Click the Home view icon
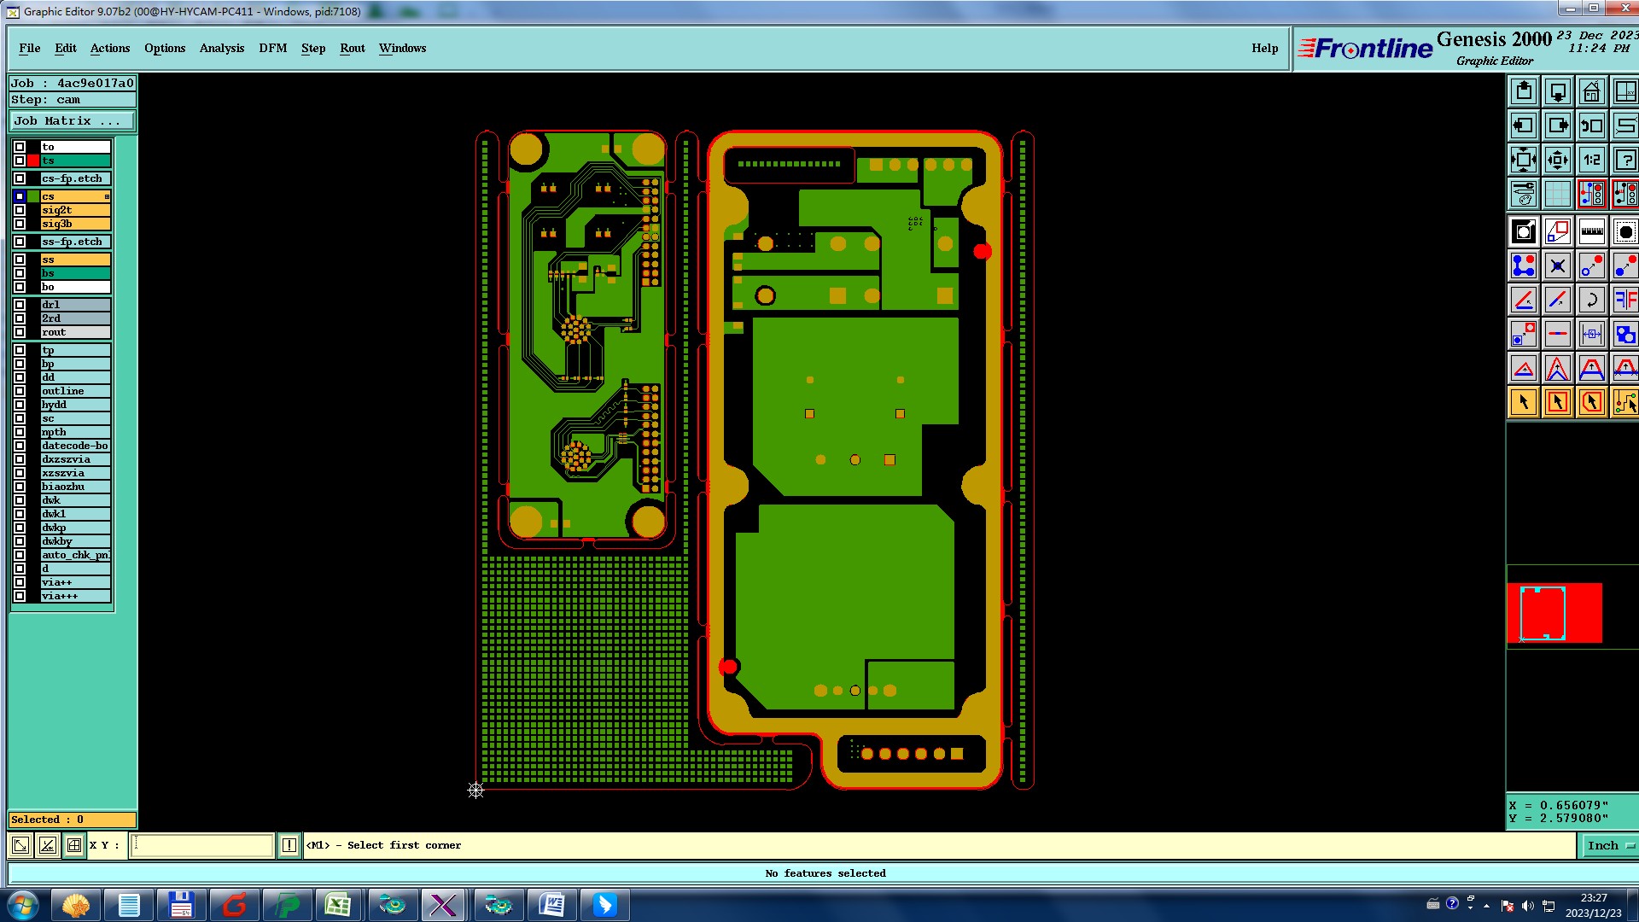1639x922 pixels. [1591, 91]
